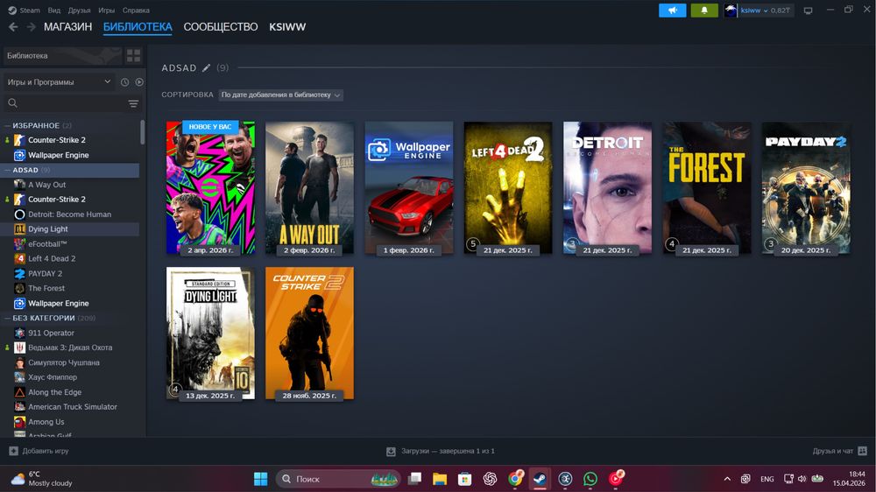Open downloads manager icon in bottom bar
Image resolution: width=876 pixels, height=492 pixels.
(x=391, y=451)
